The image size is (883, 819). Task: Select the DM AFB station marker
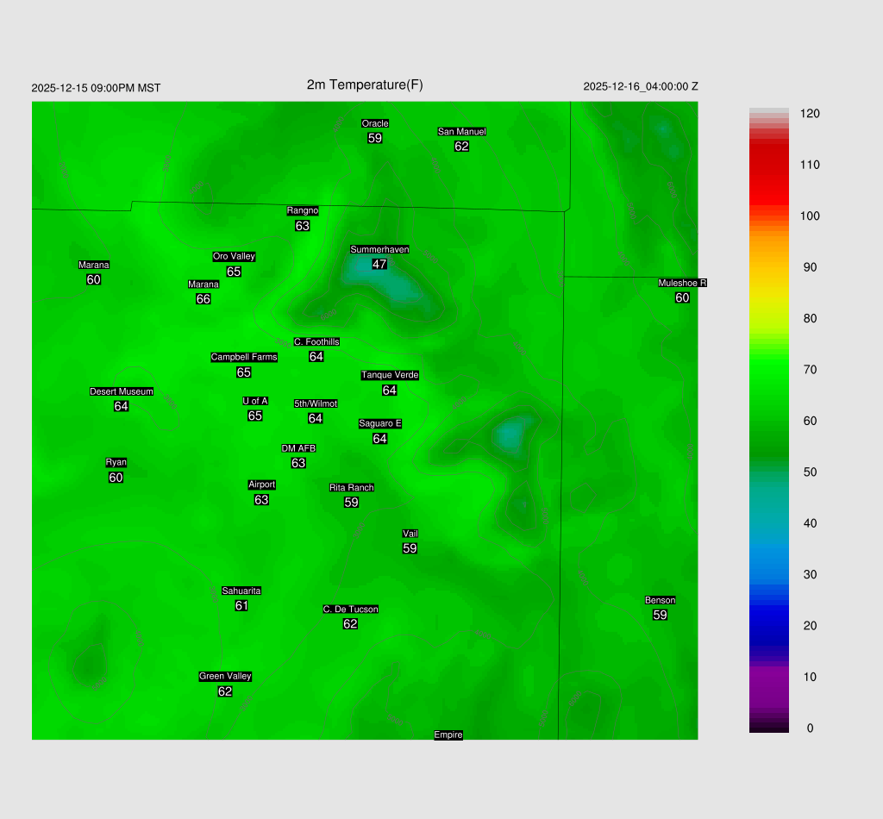(x=298, y=448)
